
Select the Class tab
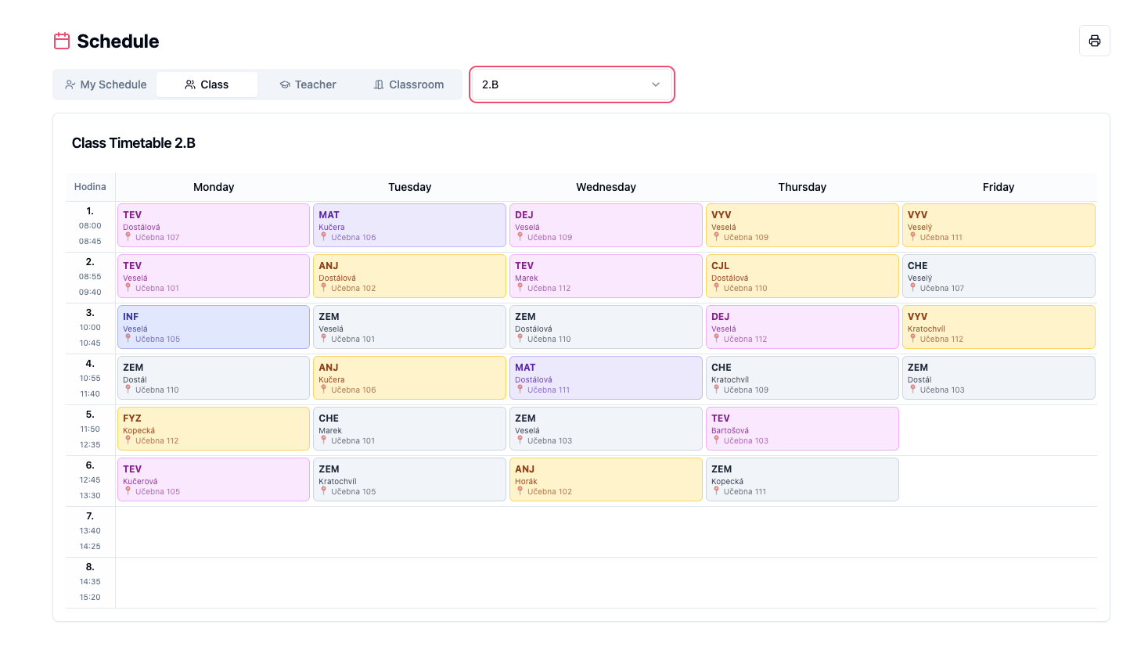pyautogui.click(x=207, y=84)
